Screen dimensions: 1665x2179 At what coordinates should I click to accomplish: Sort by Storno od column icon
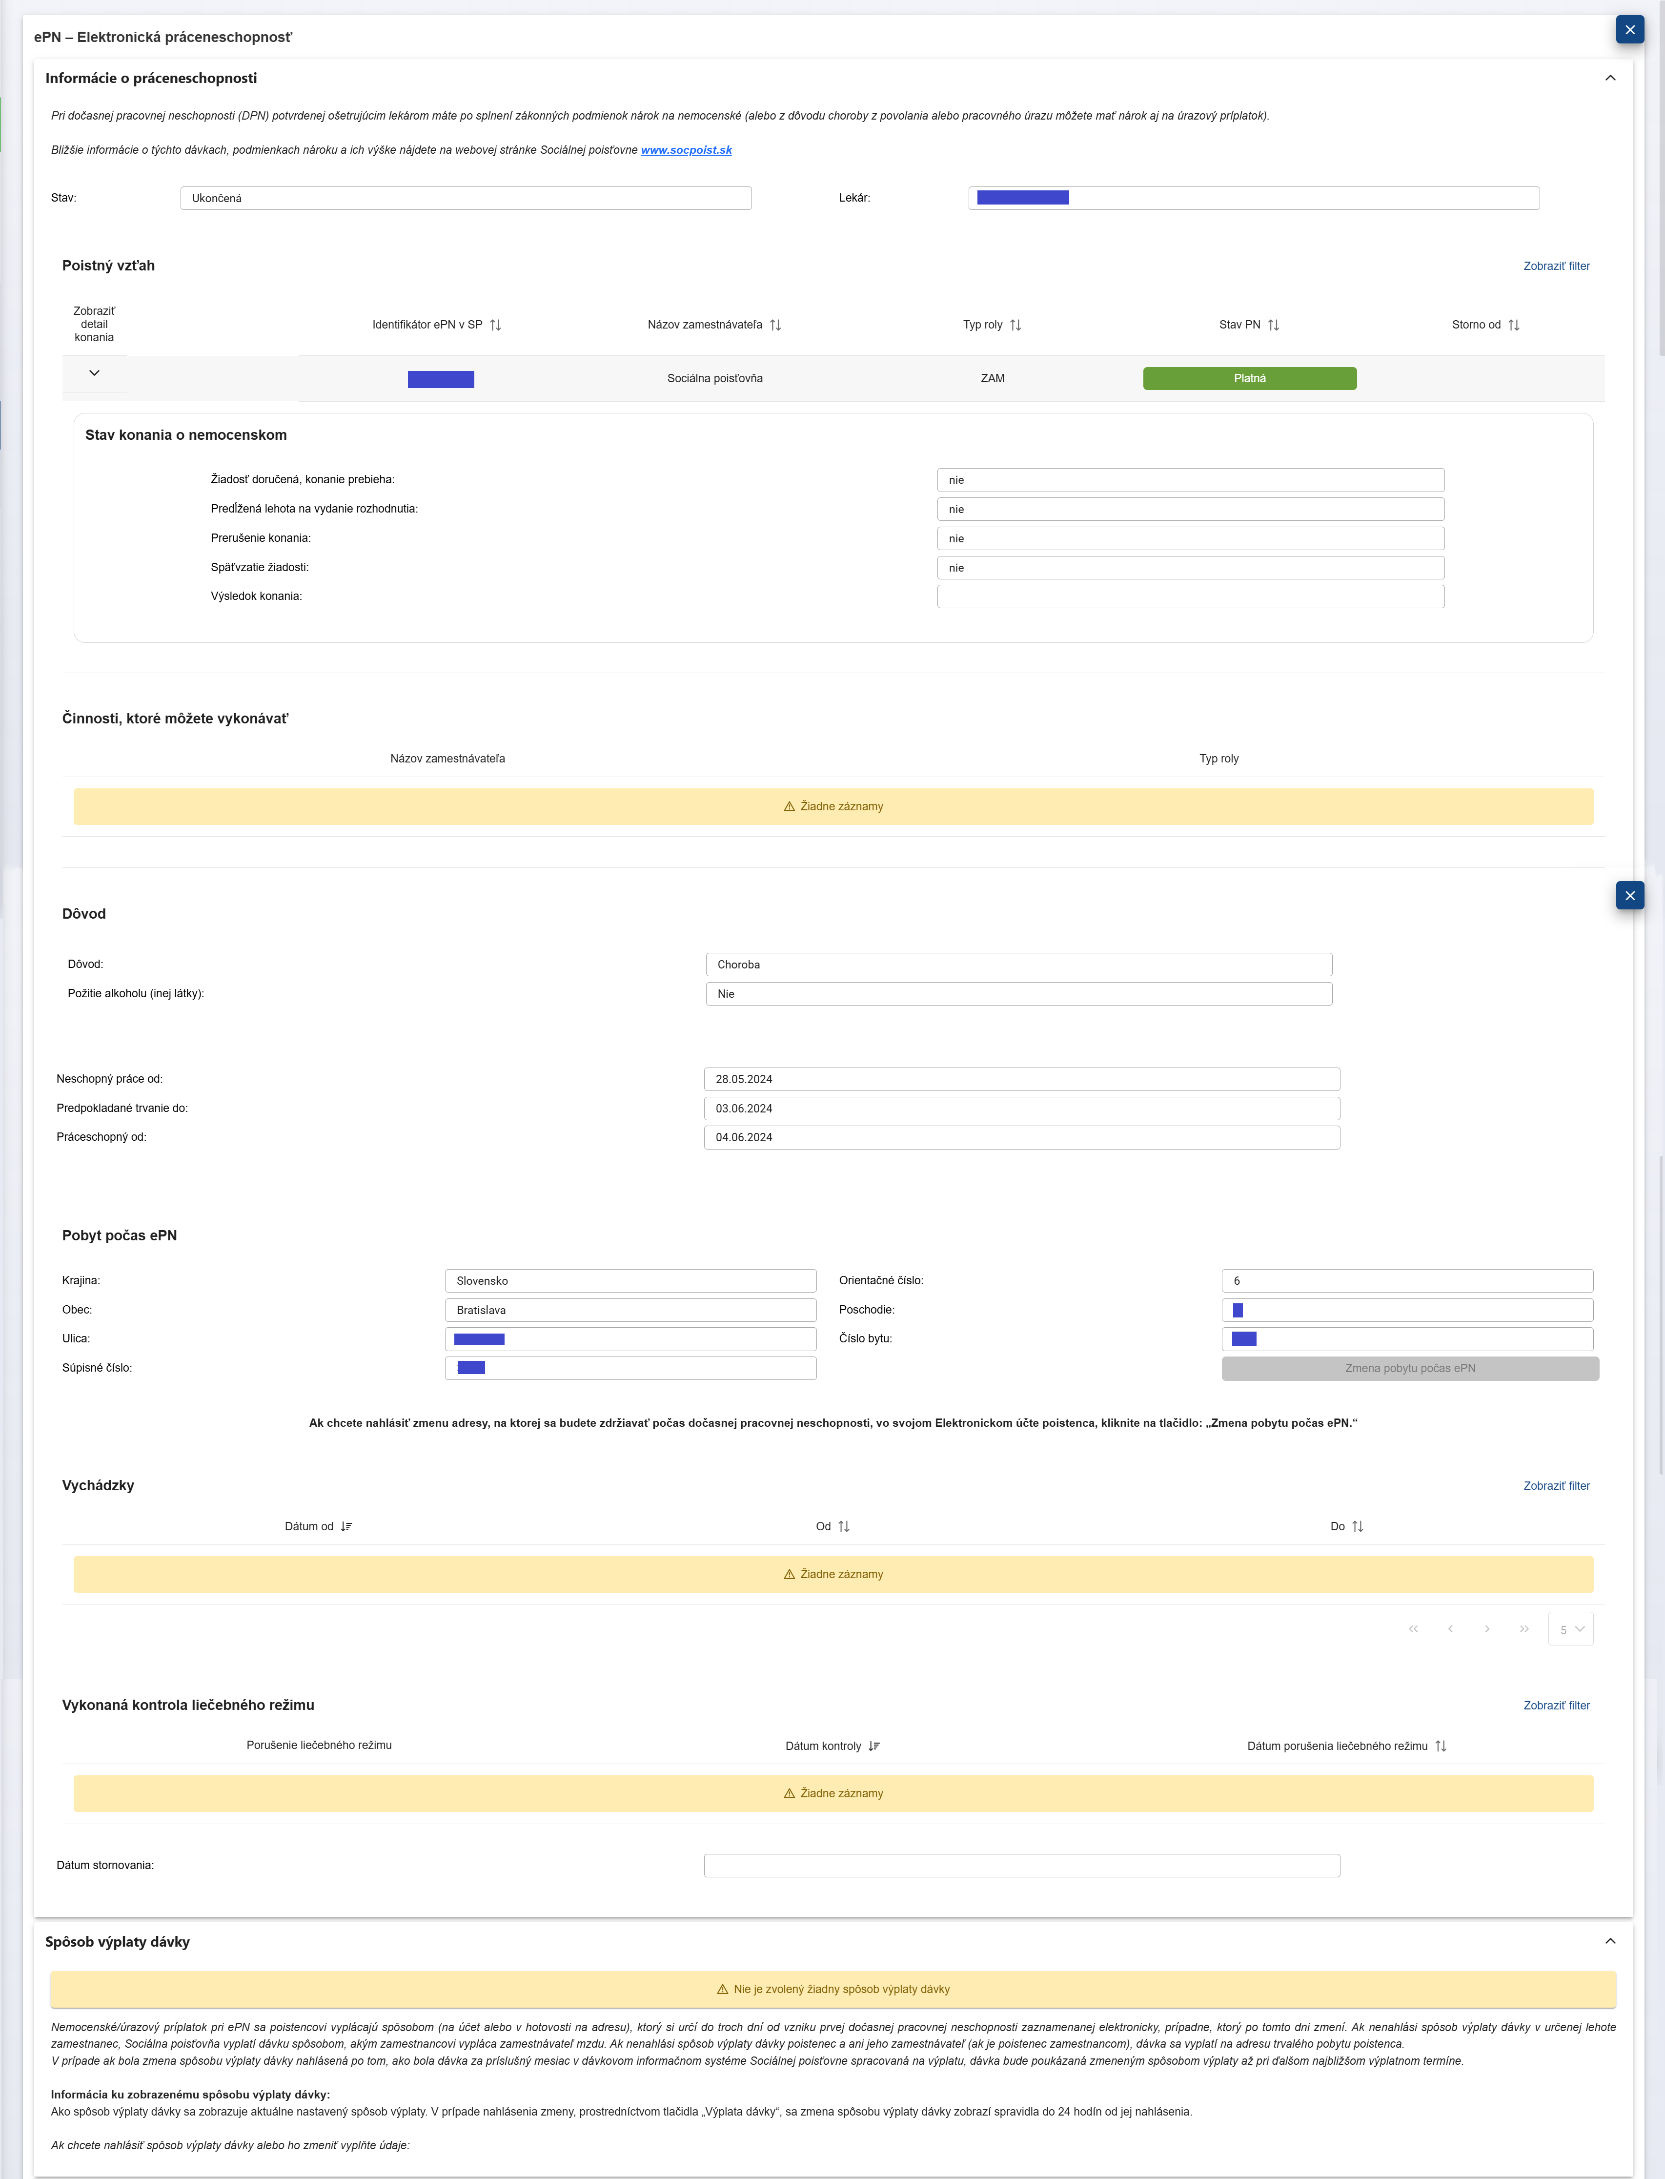[x=1513, y=325]
